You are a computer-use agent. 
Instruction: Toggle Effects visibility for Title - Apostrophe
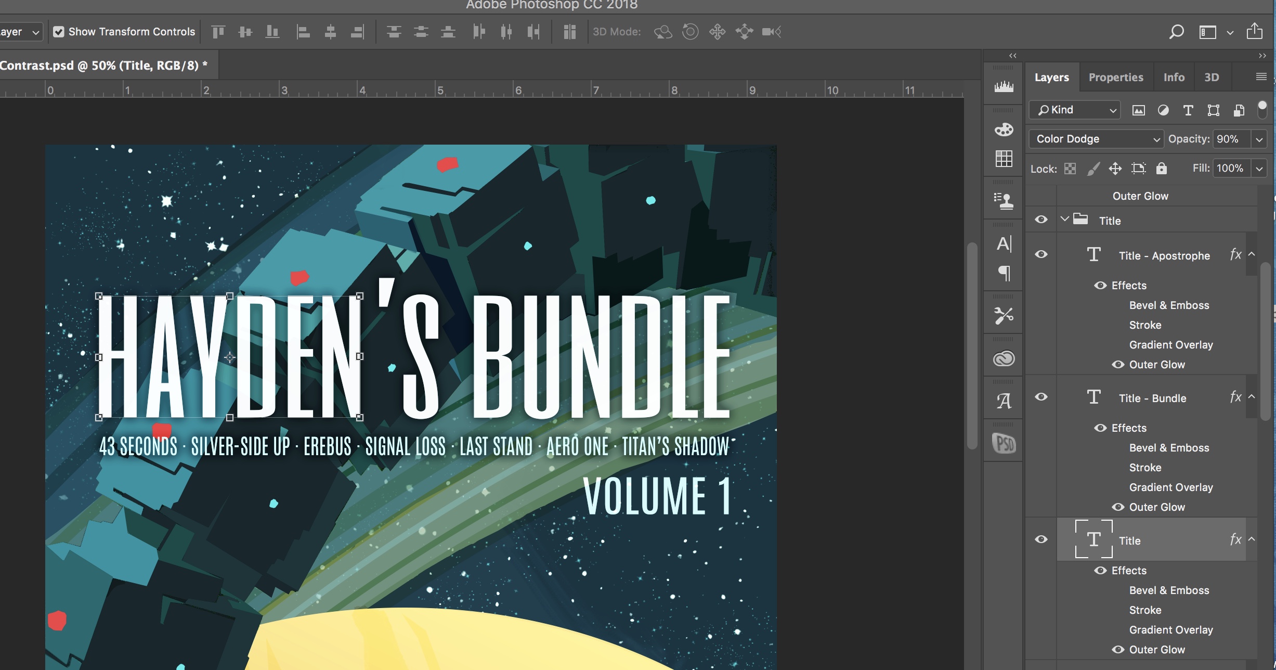click(1100, 286)
